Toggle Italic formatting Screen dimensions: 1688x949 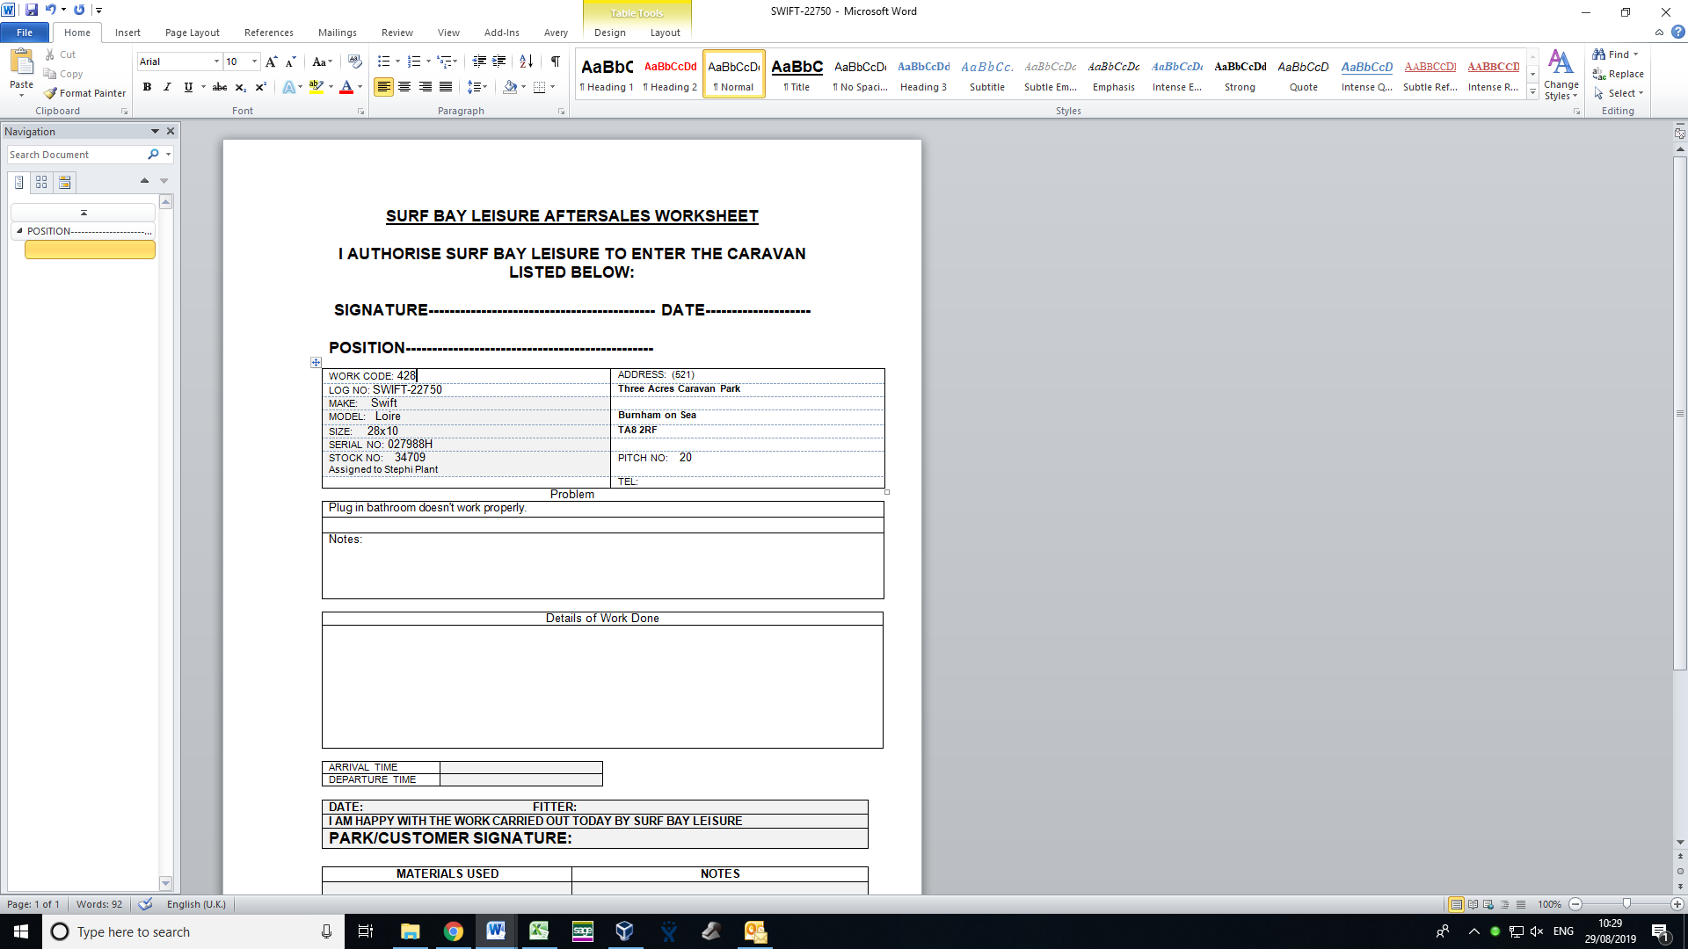pyautogui.click(x=167, y=87)
